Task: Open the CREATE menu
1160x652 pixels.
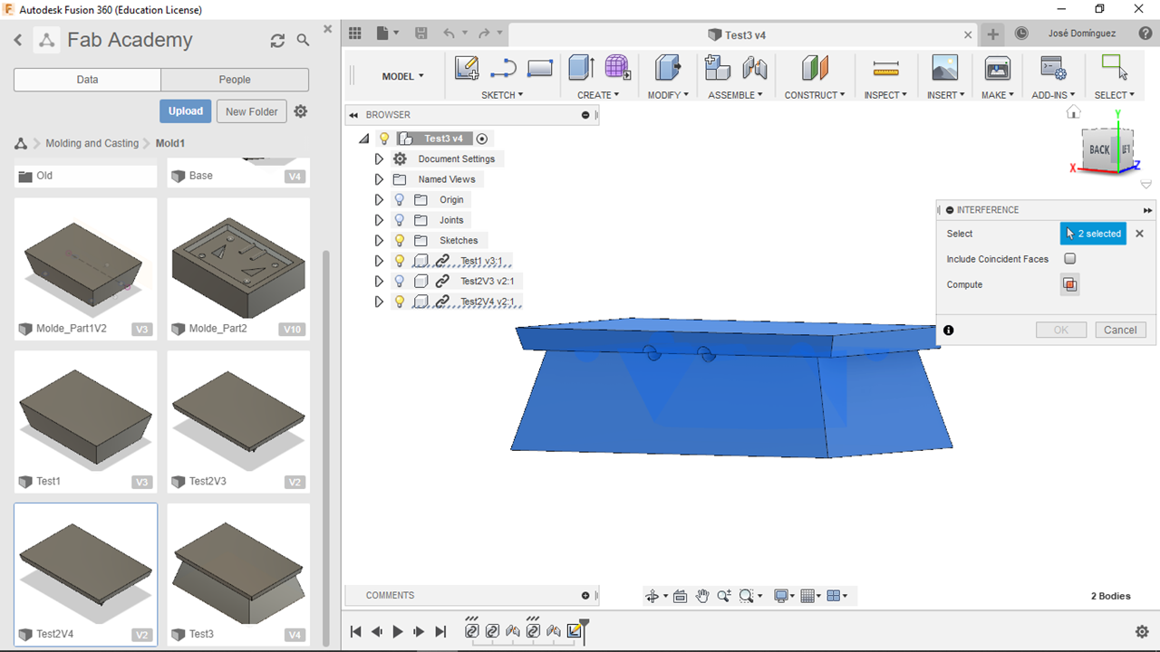Action: [598, 95]
